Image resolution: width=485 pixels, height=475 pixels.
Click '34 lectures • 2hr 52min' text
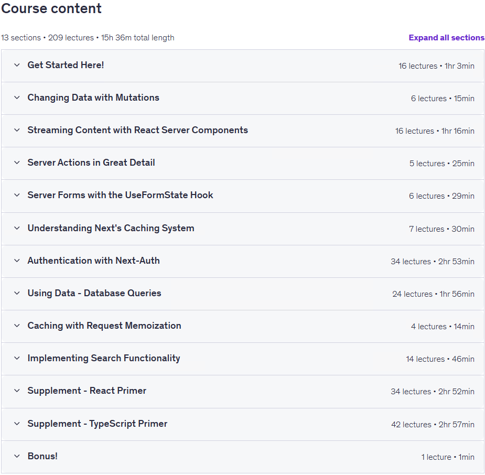tap(433, 392)
